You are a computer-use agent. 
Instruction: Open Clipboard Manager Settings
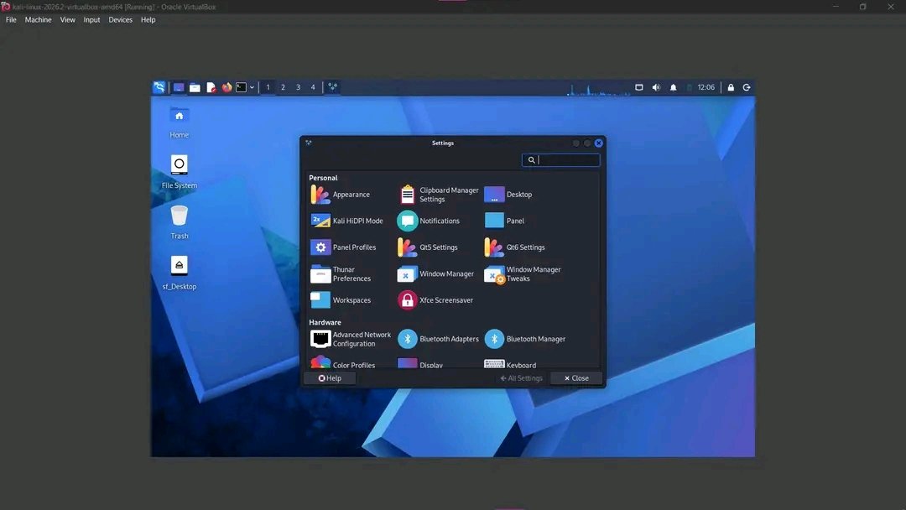point(438,195)
